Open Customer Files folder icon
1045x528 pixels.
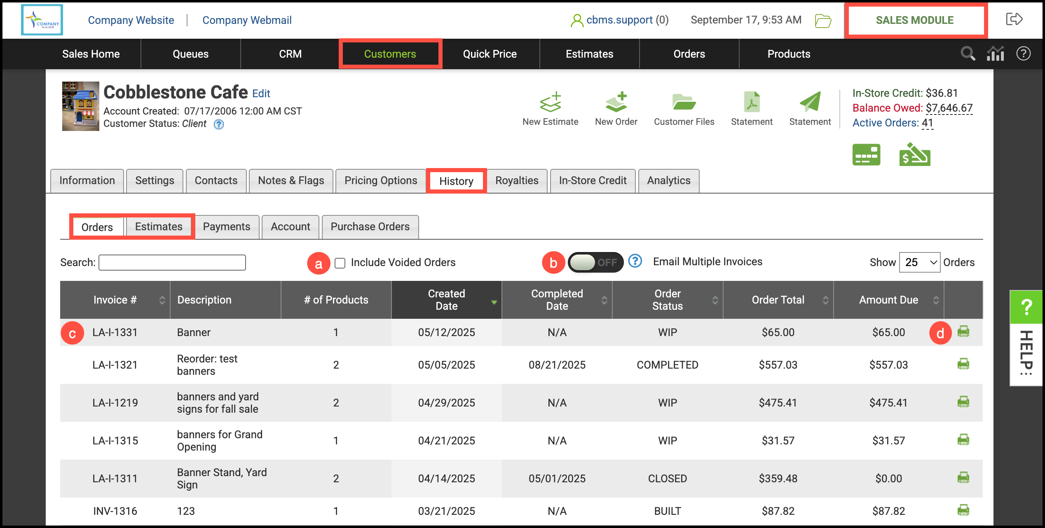pyautogui.click(x=684, y=102)
